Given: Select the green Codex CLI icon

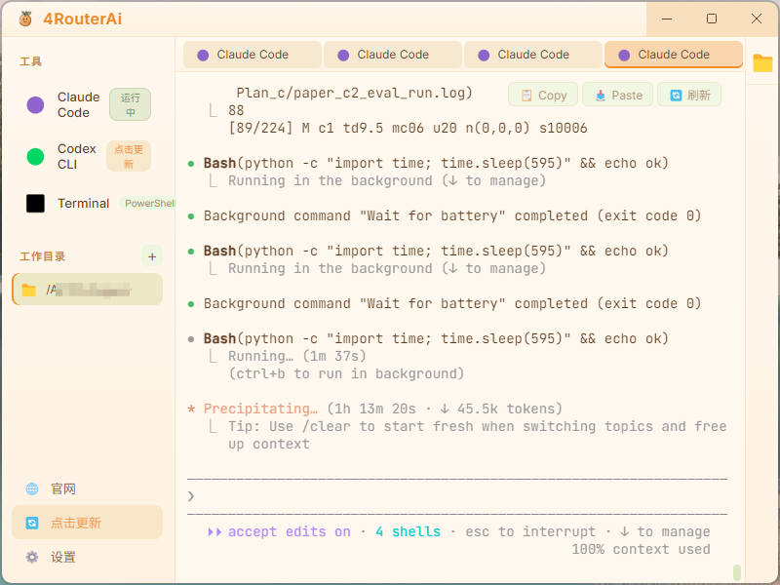Looking at the screenshot, I should tap(35, 156).
